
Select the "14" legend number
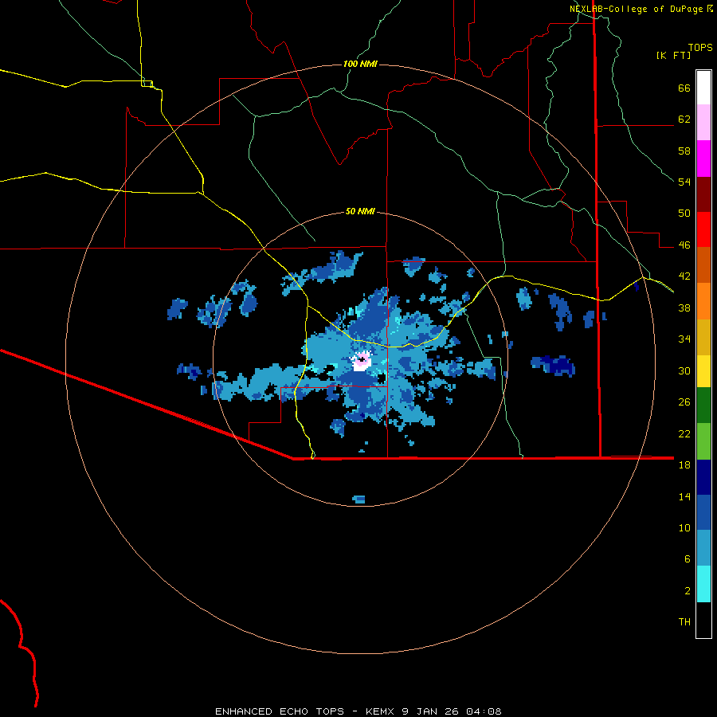[684, 496]
